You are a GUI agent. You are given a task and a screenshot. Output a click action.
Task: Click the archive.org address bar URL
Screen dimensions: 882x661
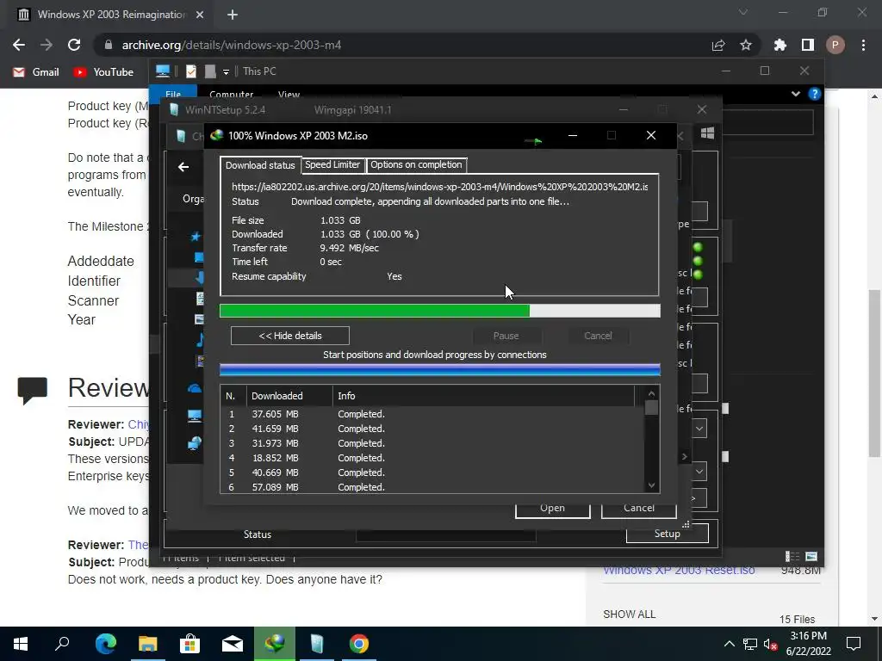pos(231,45)
